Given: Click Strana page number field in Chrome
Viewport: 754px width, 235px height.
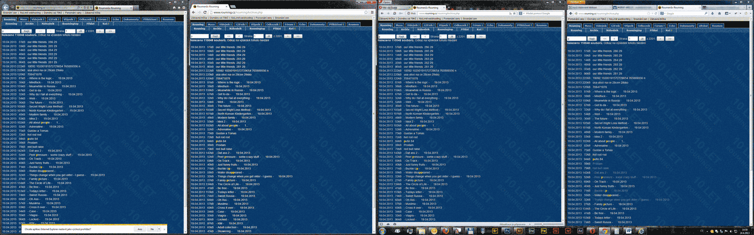Looking at the screenshot, I should (258, 36).
